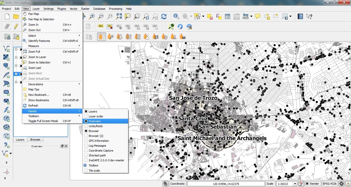Enable the Layer order panel checkbox

tap(86, 116)
